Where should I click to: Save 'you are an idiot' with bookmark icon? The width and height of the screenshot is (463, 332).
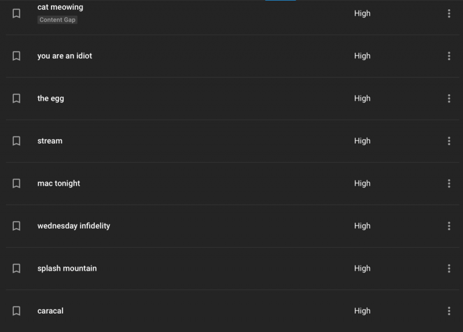point(16,56)
